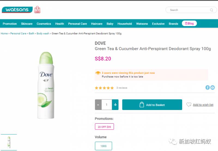Select the 100G volume option
This screenshot has width=218, height=151.
(x=104, y=146)
